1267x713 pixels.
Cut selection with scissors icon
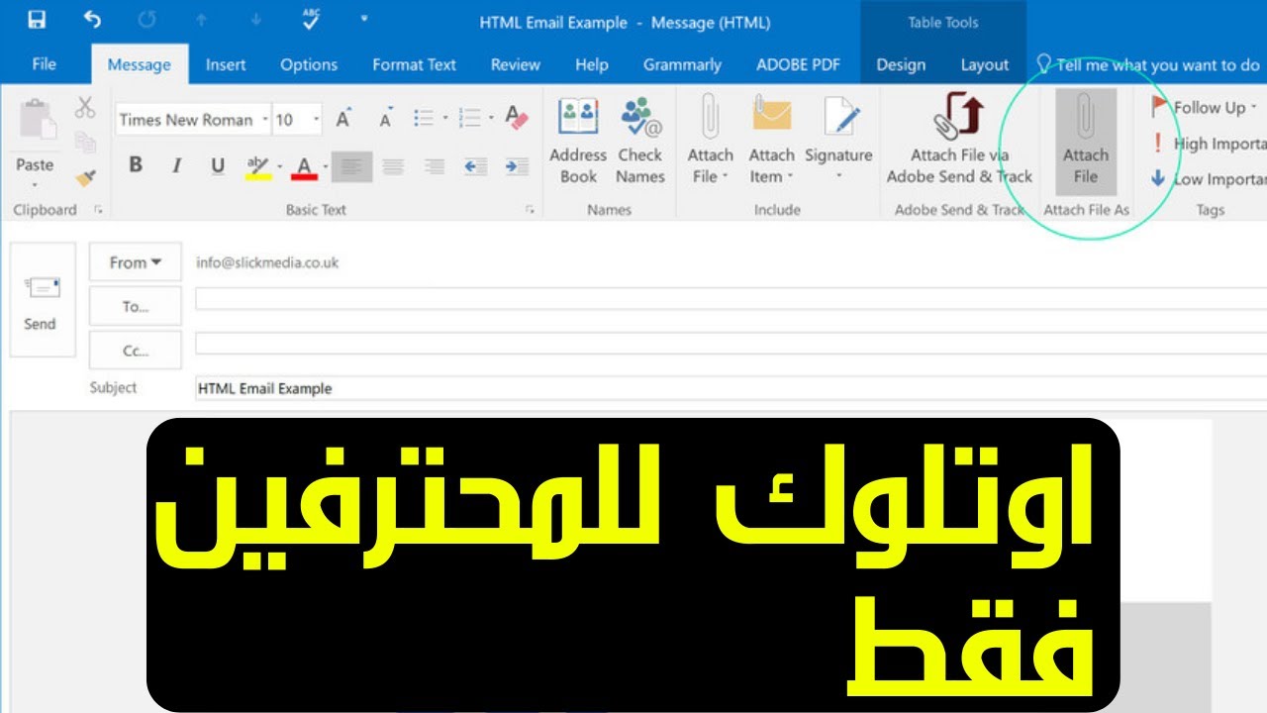[85, 108]
